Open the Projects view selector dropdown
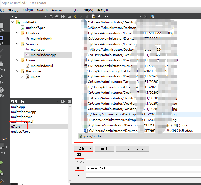Image resolution: width=201 pixels, height=185 pixels. coord(46,16)
